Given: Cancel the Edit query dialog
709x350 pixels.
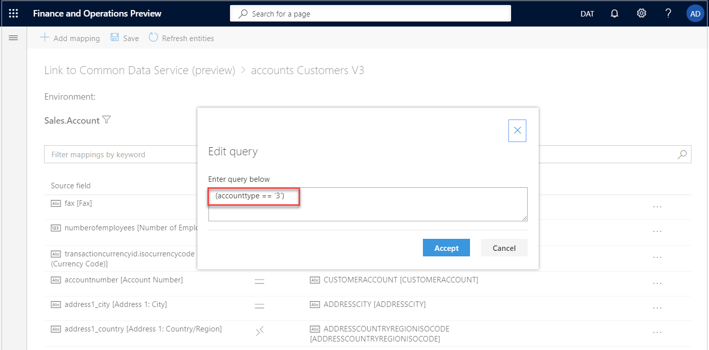Looking at the screenshot, I should [x=504, y=248].
